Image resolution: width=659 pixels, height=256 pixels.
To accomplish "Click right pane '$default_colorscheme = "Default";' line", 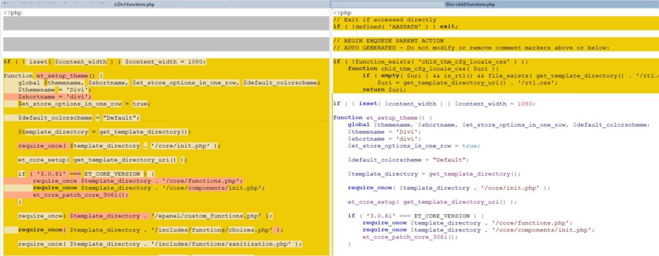I will point(409,160).
